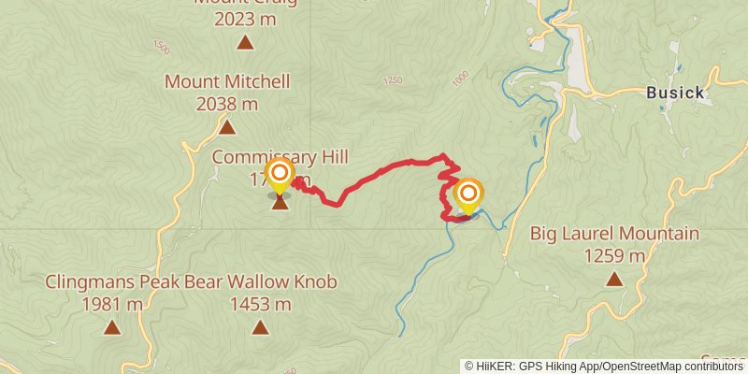
Task: Click the Big Laurel Mountain 1259 m label
Action: [x=615, y=245]
